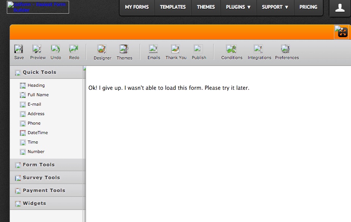The height and width of the screenshot is (222, 351).
Task: Open Emails settings in toolbar
Action: [x=154, y=52]
